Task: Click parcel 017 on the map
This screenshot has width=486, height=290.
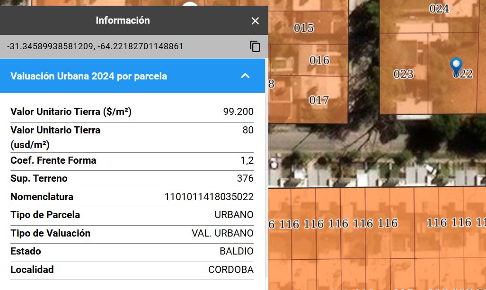Action: pyautogui.click(x=319, y=100)
